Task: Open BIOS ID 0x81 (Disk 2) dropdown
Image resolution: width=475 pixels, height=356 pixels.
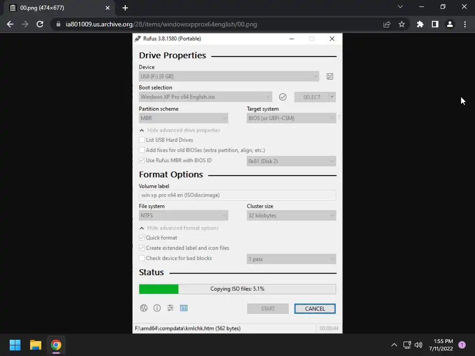Action: pyautogui.click(x=291, y=161)
